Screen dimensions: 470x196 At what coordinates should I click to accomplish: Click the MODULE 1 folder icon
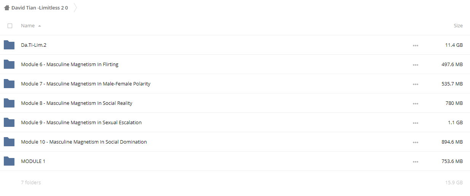coord(9,161)
